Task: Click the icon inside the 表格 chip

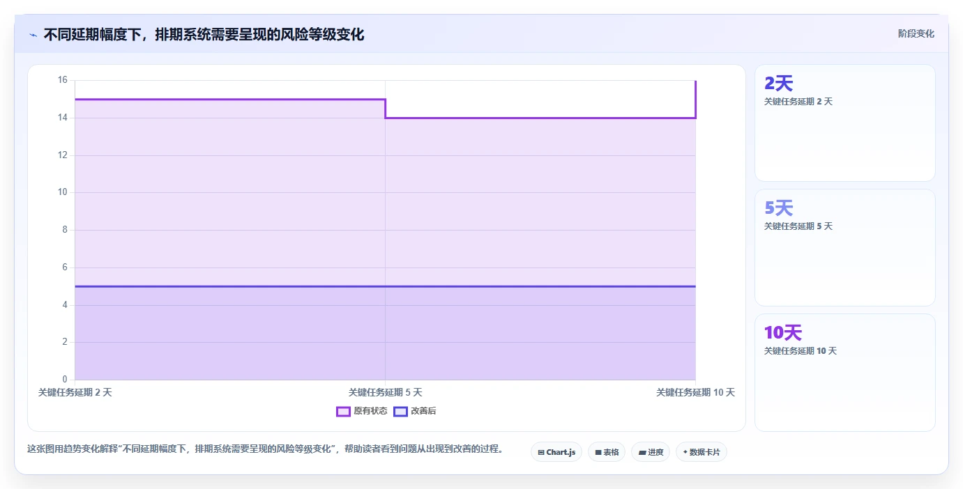Action: click(598, 453)
